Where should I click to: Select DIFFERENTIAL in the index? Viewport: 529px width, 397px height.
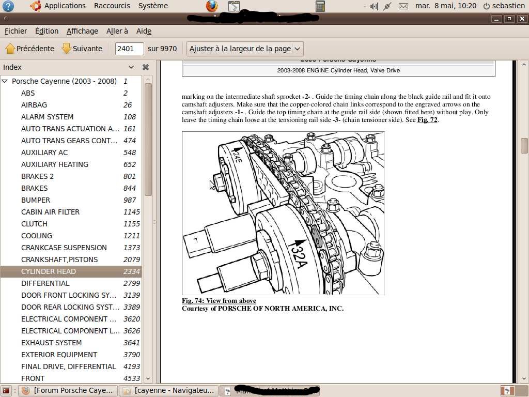coord(71,283)
